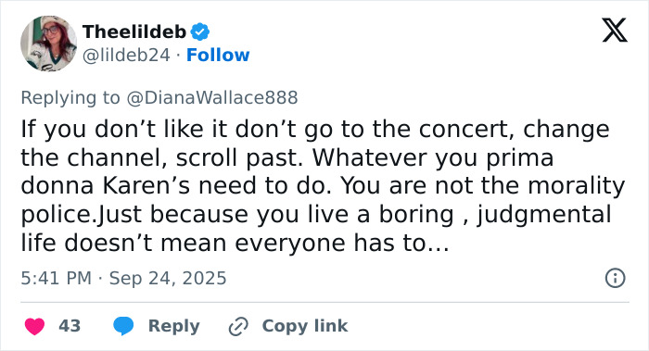Open the Theelildeb display name
This screenshot has height=351, width=649.
point(134,31)
